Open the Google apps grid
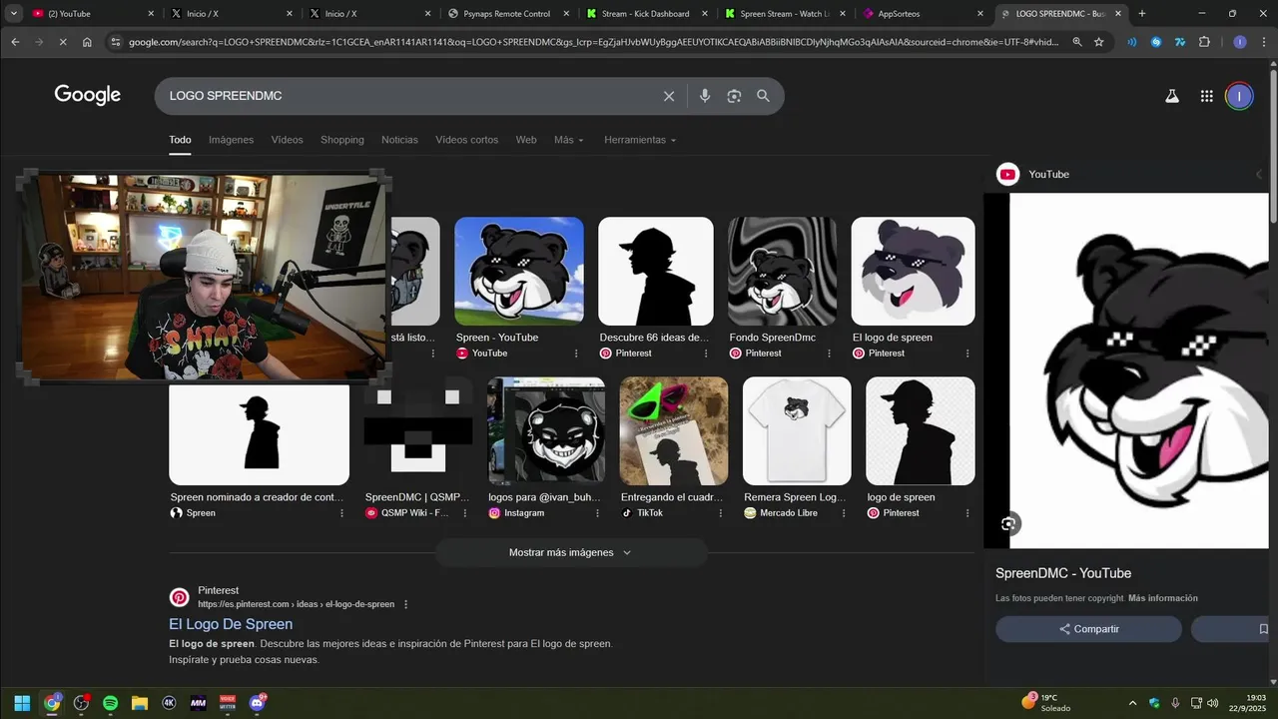The image size is (1278, 719). coord(1206,96)
